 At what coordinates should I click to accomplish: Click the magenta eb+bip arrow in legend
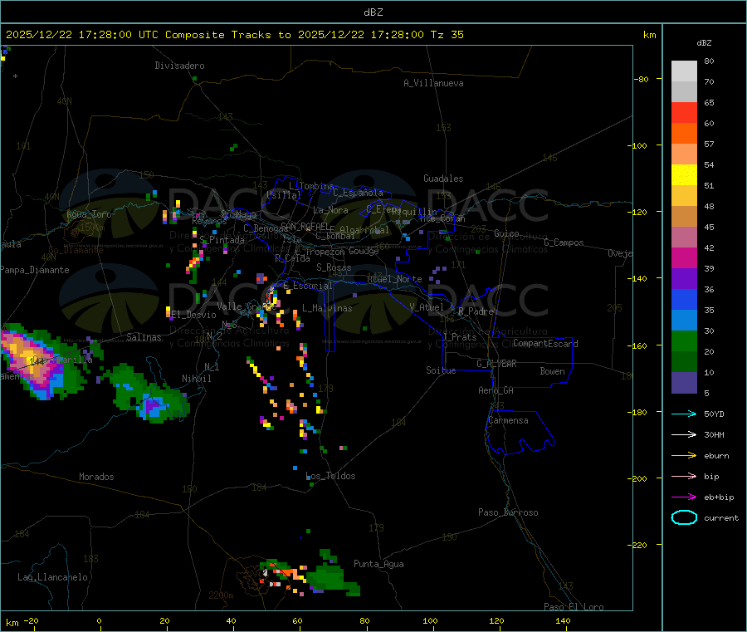click(x=684, y=497)
